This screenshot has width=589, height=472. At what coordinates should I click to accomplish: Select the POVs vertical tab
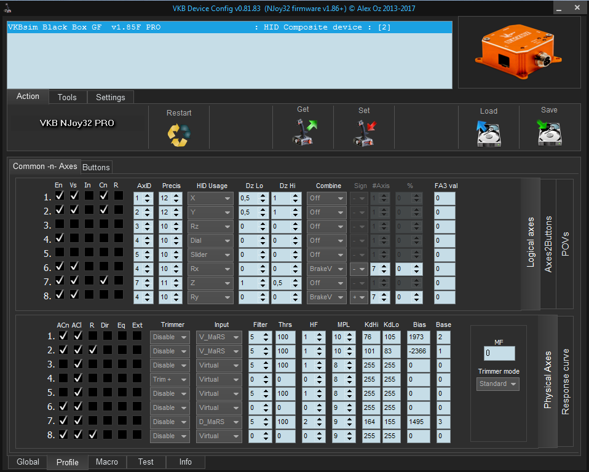point(565,244)
